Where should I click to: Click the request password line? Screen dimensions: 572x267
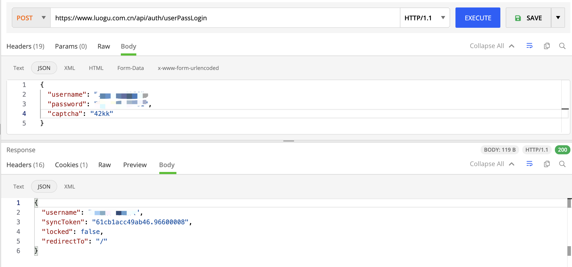coord(99,104)
